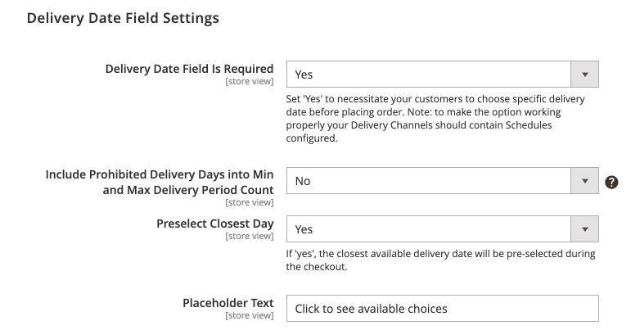
Task: Click store view scope under Max Delivery Period Count
Action: click(x=250, y=203)
